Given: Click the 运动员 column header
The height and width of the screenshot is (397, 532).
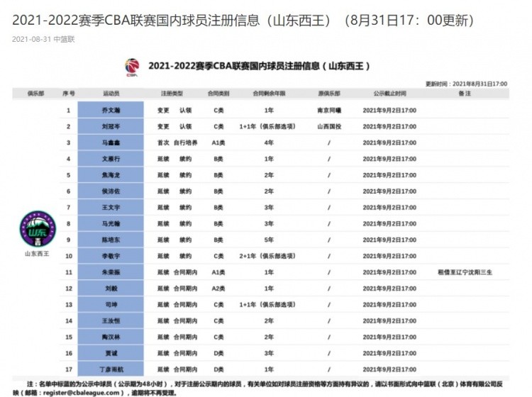Looking at the screenshot, I should tap(111, 94).
